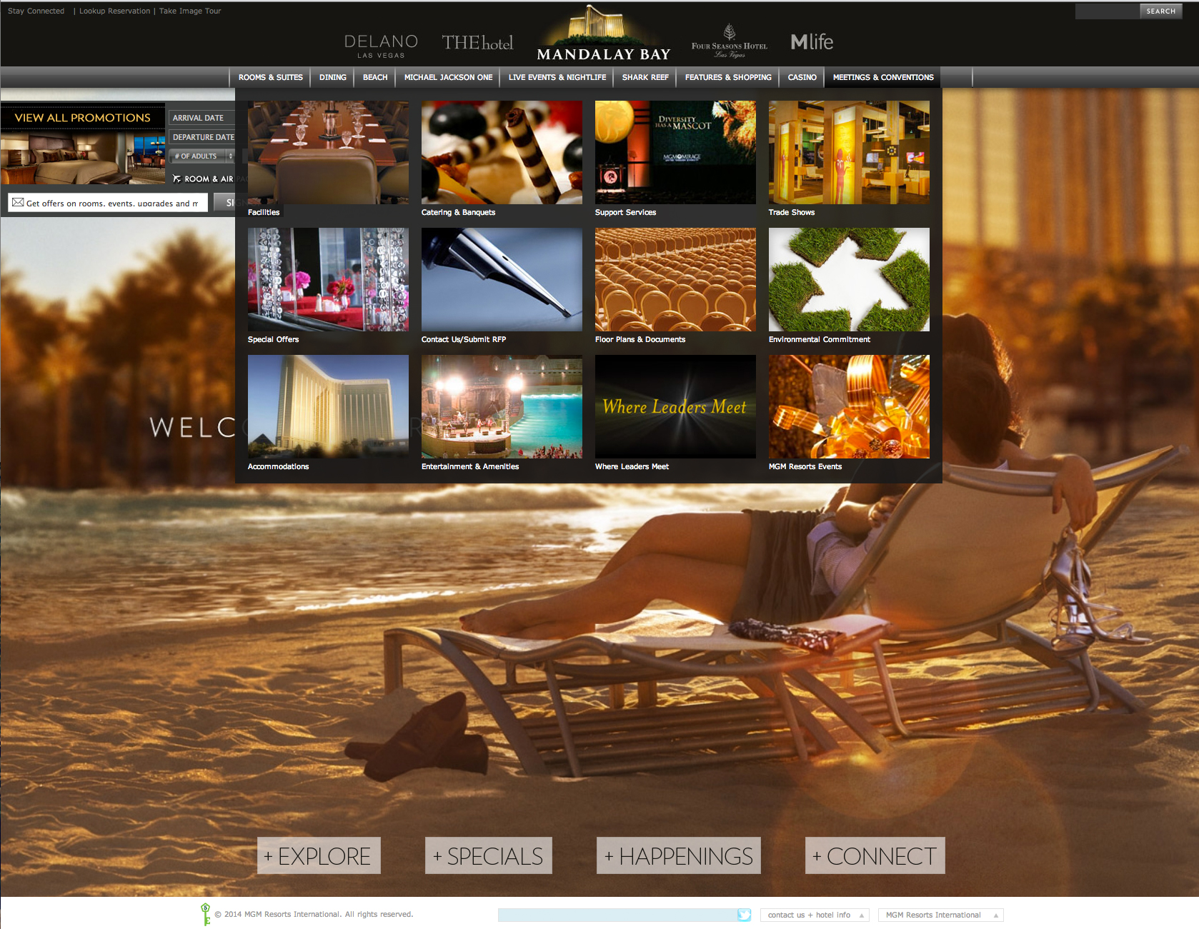This screenshot has height=929, width=1199.
Task: Click the hotel room promotion image
Action: 83,158
